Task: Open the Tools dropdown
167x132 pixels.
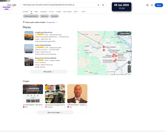Action: (84, 12)
